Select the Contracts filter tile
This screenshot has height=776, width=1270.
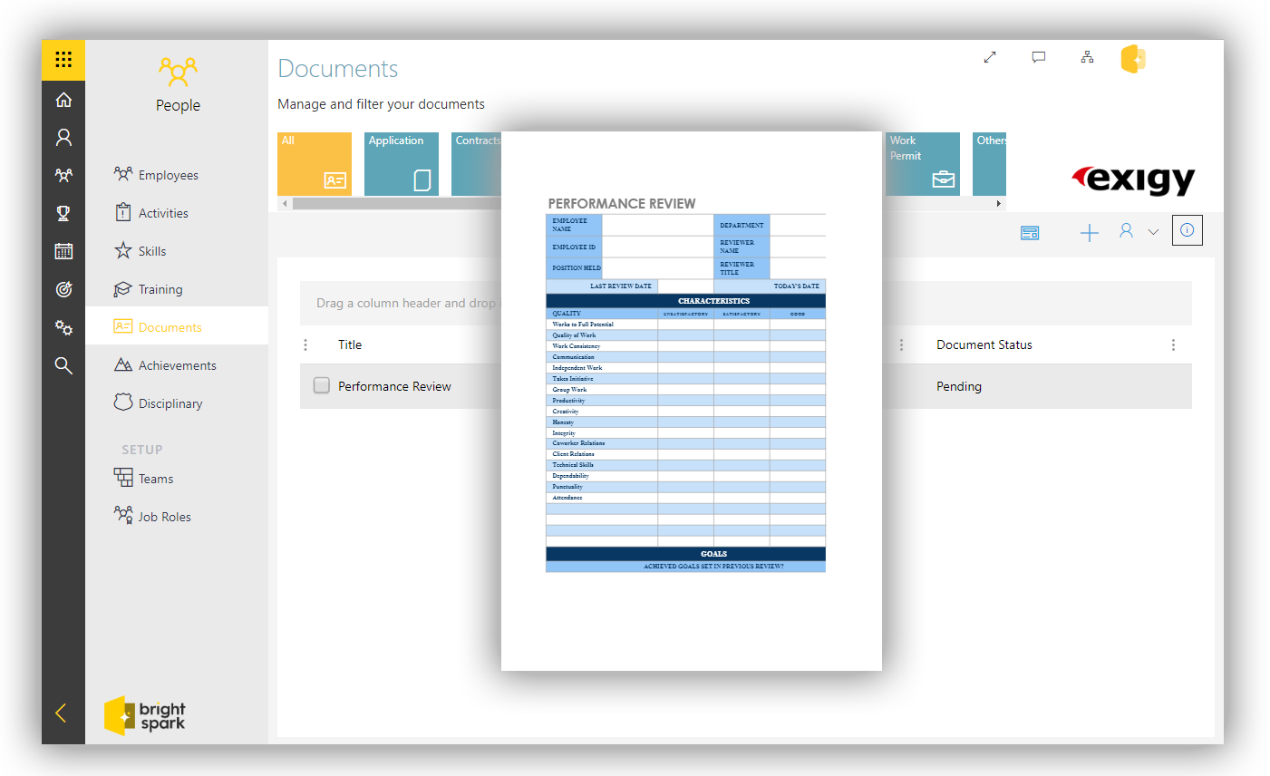(x=477, y=164)
